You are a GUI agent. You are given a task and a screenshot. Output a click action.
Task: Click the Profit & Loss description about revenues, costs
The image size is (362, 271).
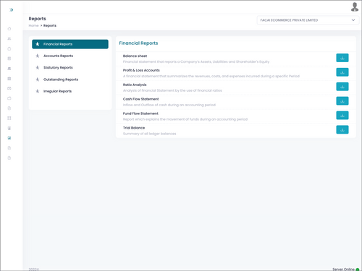[x=211, y=76]
